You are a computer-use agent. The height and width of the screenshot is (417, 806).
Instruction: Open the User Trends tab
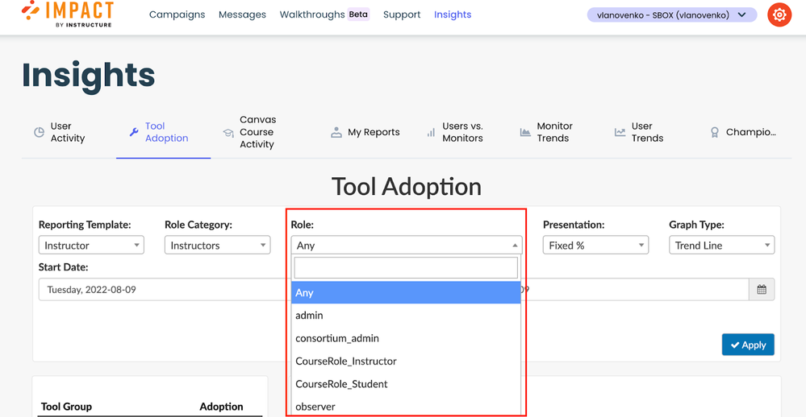point(639,132)
